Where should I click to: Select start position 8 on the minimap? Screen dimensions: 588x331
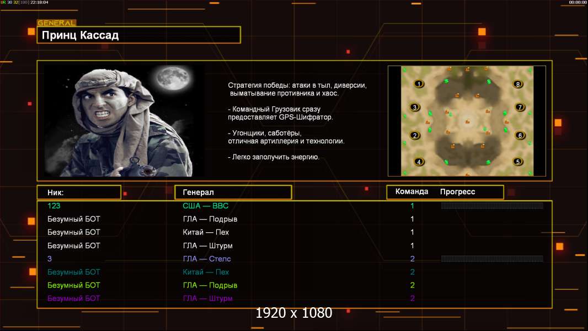(517, 84)
